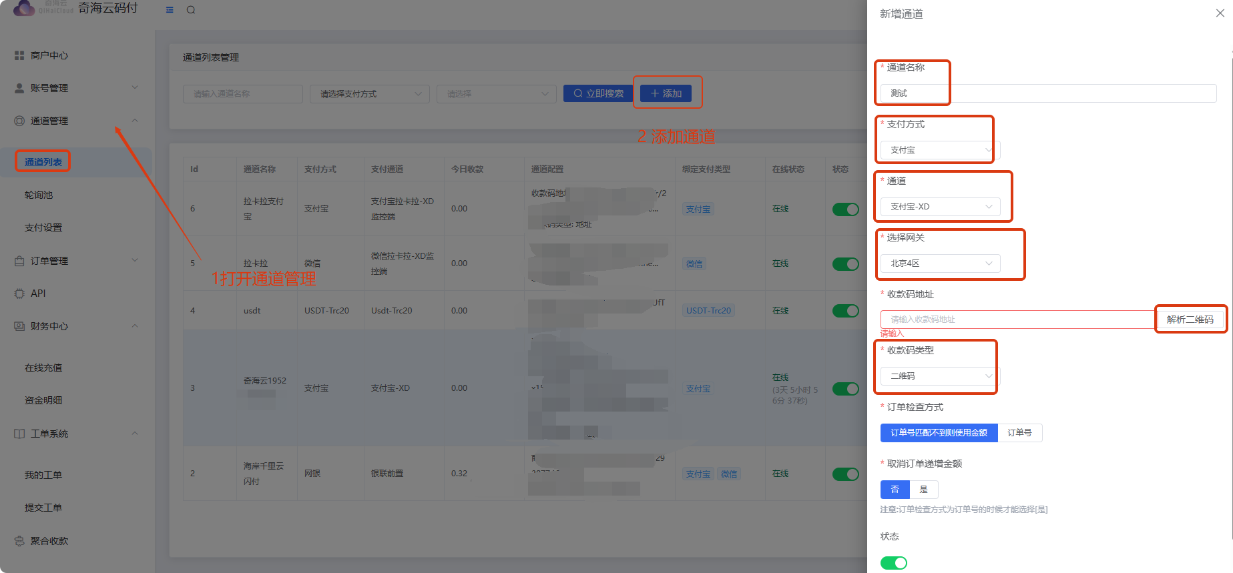Click the 订单管理 clipboard icon
Screen dimensions: 1233x573
[19, 261]
